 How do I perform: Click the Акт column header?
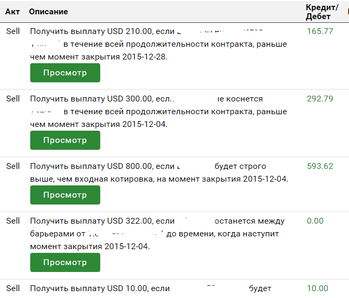point(13,12)
